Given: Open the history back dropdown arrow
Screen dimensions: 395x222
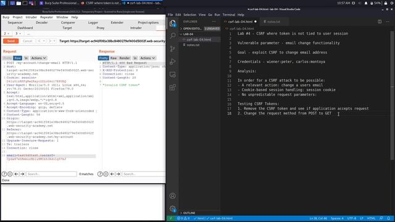Looking at the screenshot, I should pyautogui.click(x=44, y=41).
